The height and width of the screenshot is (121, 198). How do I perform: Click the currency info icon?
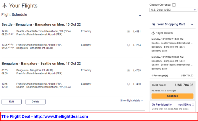tap(174, 5)
